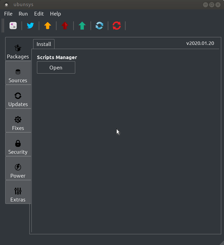Open the Twitter bird toolbar icon
The height and width of the screenshot is (245, 224).
pos(30,26)
